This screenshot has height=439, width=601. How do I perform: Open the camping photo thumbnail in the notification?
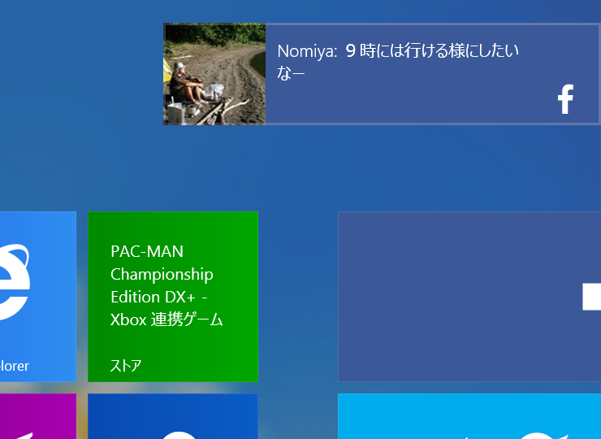point(214,74)
